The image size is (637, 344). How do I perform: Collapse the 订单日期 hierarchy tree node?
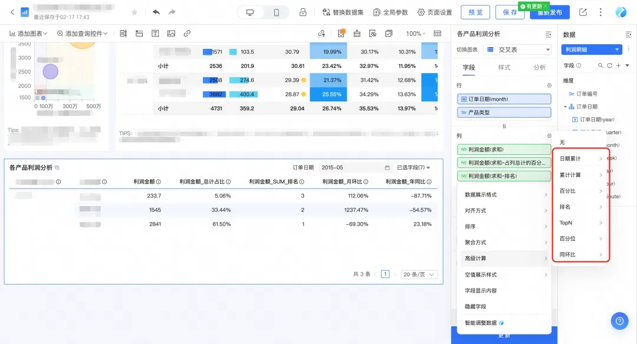pos(565,107)
